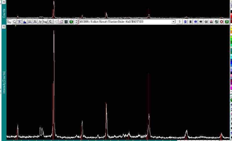Click the green no-entry circle icon
The image size is (232, 141).
point(216,22)
